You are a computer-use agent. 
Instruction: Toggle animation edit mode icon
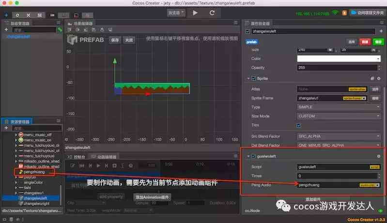pyautogui.click(x=72, y=166)
